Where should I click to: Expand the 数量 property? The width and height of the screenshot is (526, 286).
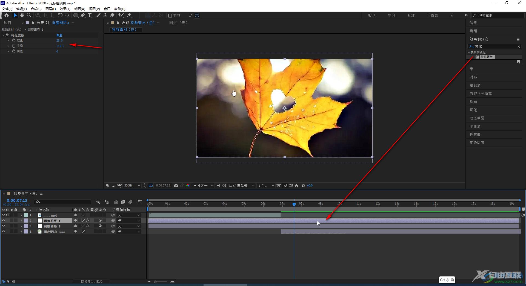[8, 40]
